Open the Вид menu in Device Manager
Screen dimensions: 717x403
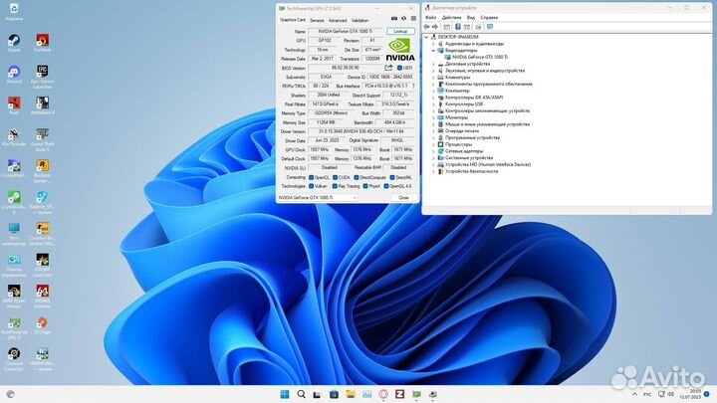coord(471,18)
